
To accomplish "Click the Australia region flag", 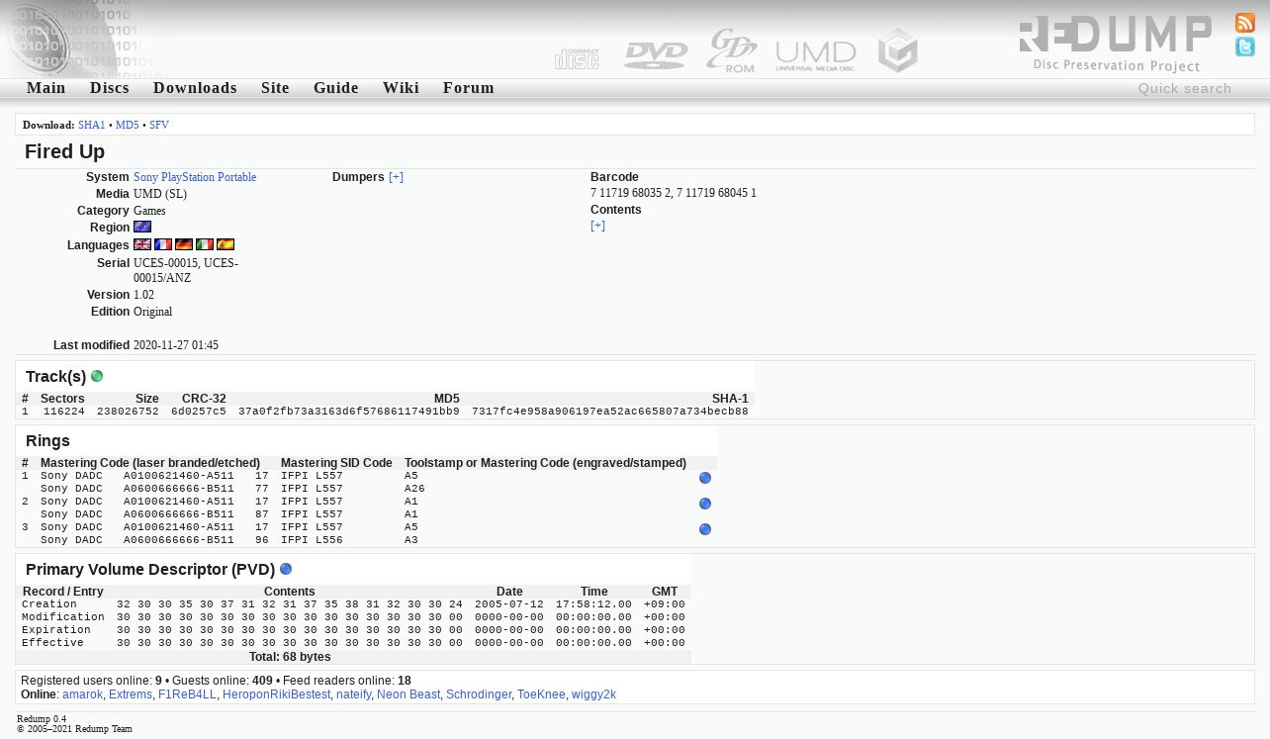I will pyautogui.click(x=142, y=227).
